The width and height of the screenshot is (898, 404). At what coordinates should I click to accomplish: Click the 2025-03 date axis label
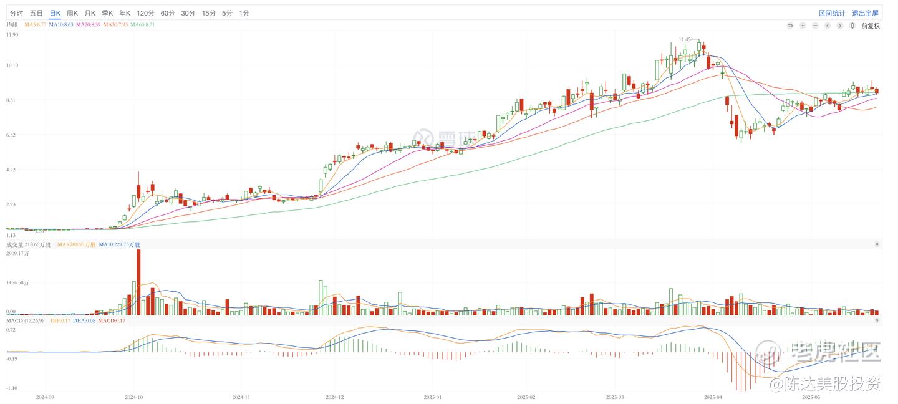[x=616, y=397]
